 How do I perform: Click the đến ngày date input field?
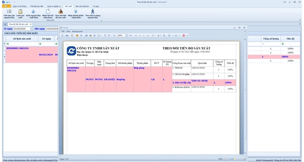pyautogui.click(x=51, y=29)
